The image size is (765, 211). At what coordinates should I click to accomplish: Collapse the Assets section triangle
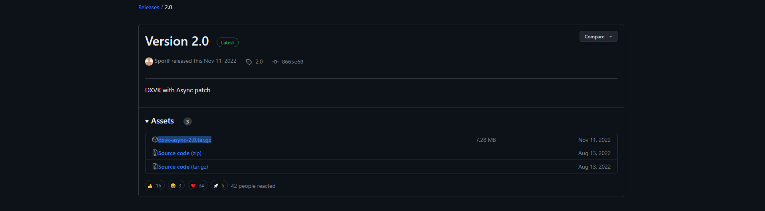147,121
